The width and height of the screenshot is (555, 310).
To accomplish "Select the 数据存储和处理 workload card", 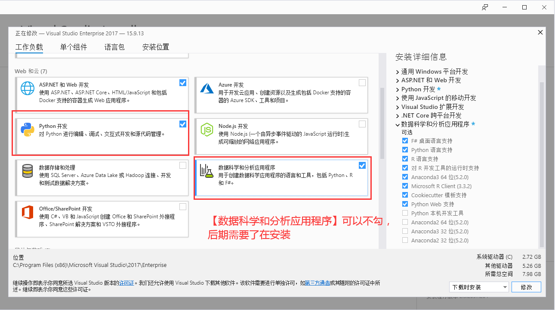I will coord(102,178).
